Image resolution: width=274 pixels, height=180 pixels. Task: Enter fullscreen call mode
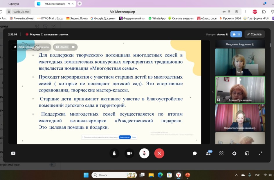(x=260, y=153)
